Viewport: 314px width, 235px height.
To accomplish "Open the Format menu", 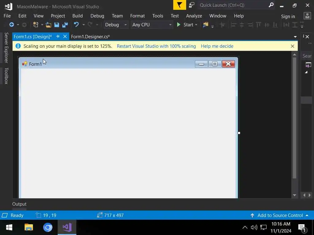I will [x=137, y=16].
